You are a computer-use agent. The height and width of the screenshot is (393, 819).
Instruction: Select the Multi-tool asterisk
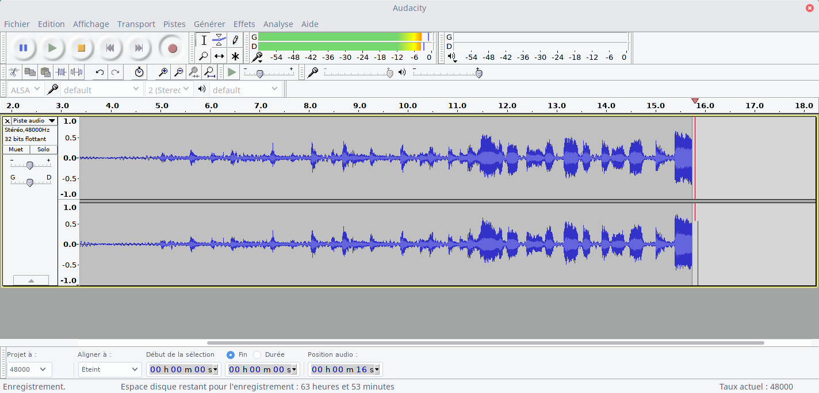tap(235, 56)
